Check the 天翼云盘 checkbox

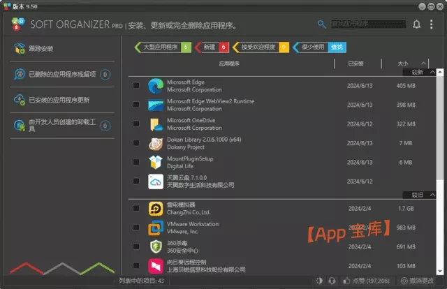click(x=136, y=181)
